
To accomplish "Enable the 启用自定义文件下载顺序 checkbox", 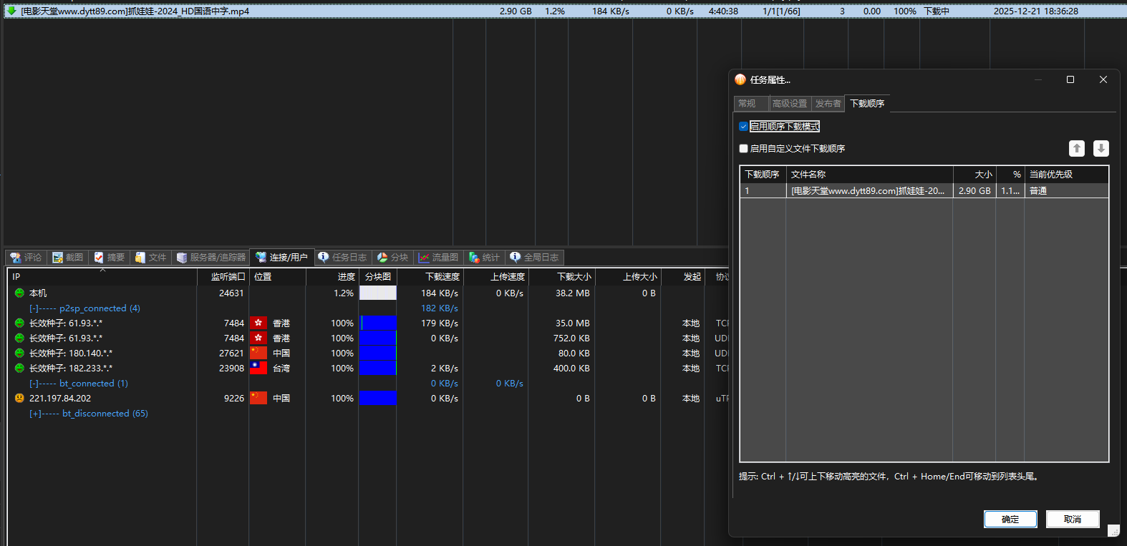I will tap(743, 149).
